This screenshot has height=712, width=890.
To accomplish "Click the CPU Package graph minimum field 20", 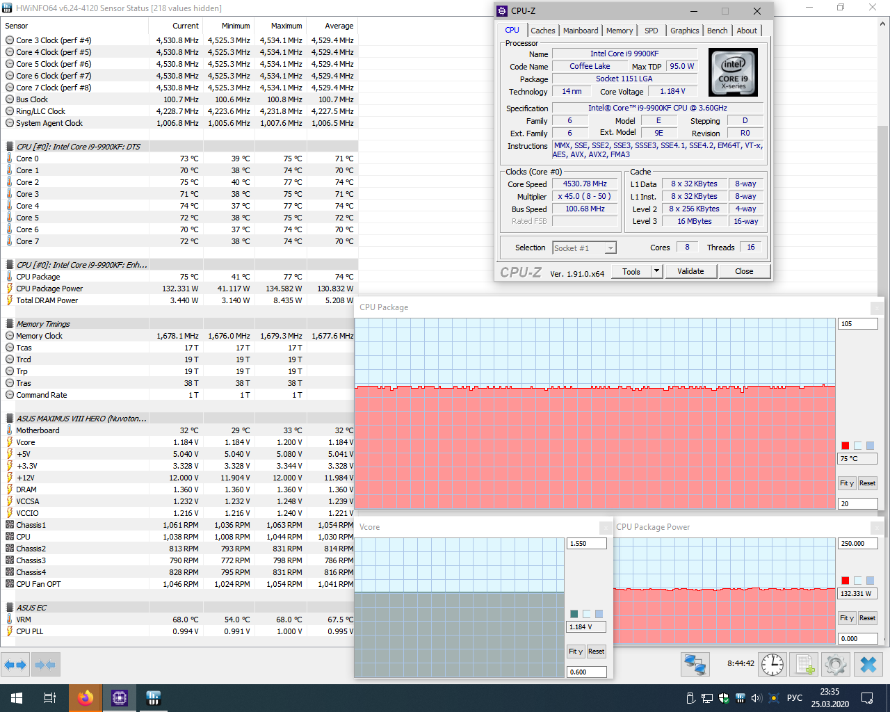I will click(858, 503).
